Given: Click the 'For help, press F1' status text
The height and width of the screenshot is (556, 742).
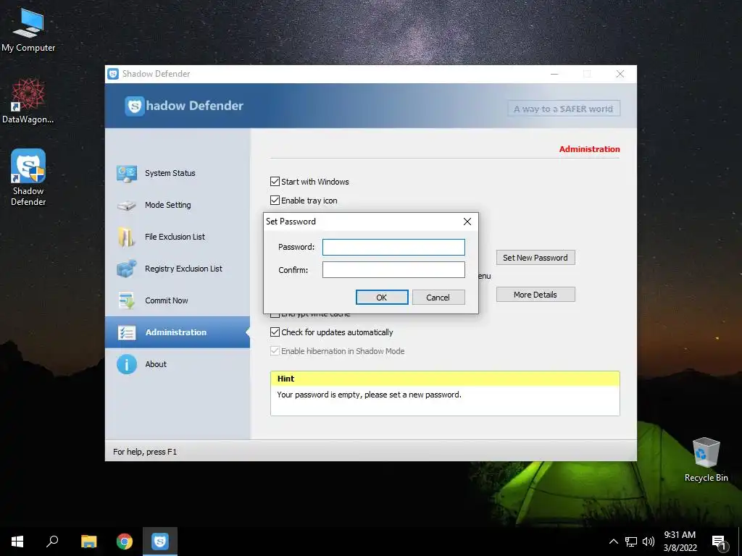Looking at the screenshot, I should coord(145,452).
